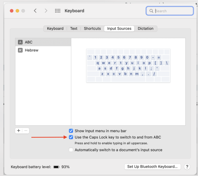Click the Keyboard window title text
198x176 pixels.
(74, 11)
